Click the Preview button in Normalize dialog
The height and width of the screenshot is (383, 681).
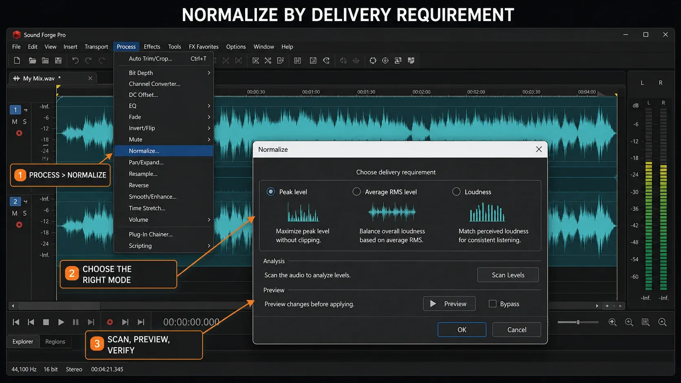click(x=449, y=304)
